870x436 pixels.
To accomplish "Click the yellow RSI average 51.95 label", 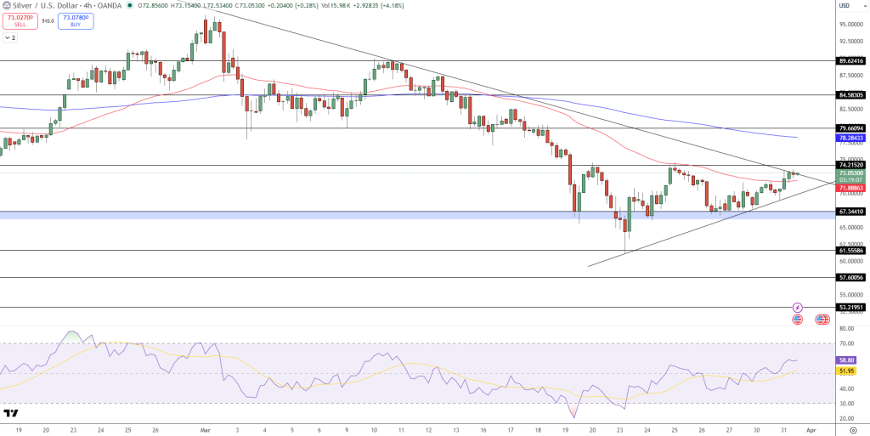I will [848, 370].
